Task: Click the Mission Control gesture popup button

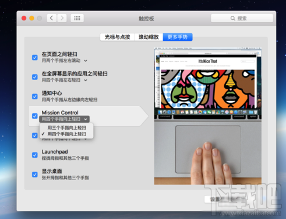Action: (x=64, y=119)
